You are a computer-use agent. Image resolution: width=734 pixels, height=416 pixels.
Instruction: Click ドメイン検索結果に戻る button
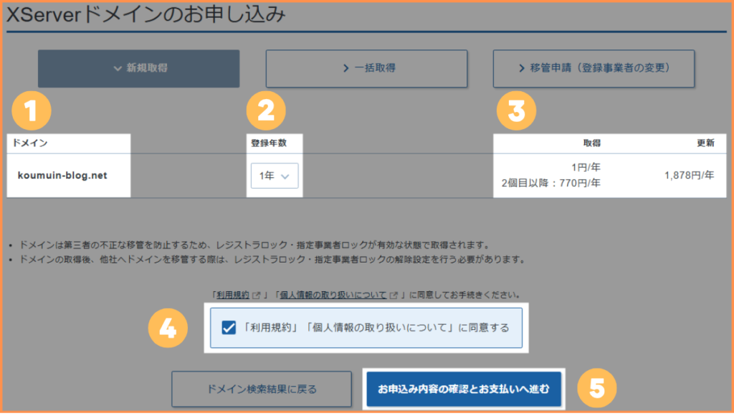tap(262, 389)
